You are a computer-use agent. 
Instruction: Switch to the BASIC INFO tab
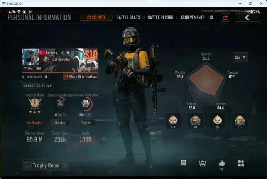[x=96, y=17]
